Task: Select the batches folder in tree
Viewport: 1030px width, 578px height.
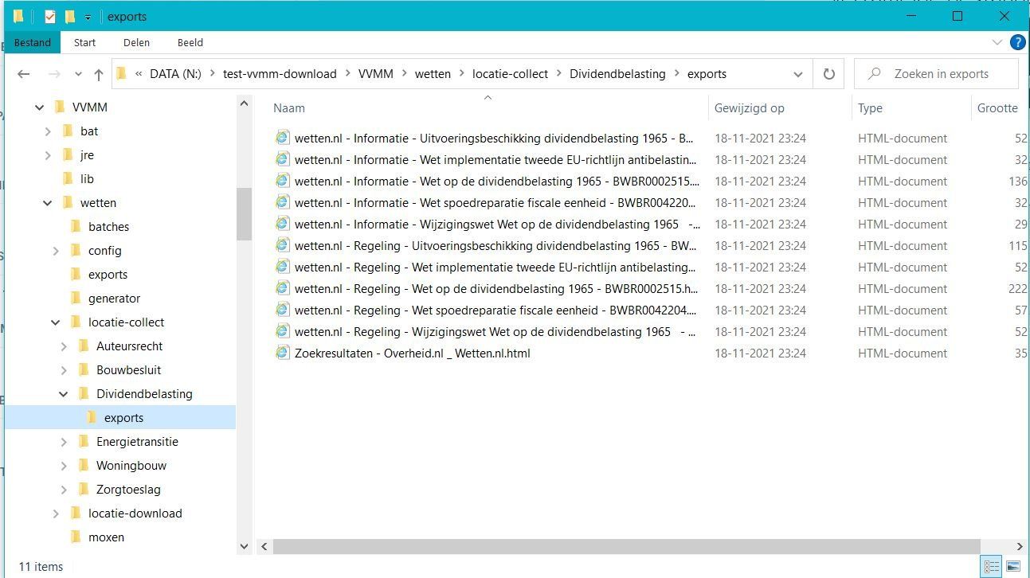Action: point(108,227)
